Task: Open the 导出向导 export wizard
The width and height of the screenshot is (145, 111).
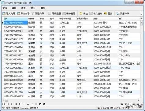Action: point(23,13)
